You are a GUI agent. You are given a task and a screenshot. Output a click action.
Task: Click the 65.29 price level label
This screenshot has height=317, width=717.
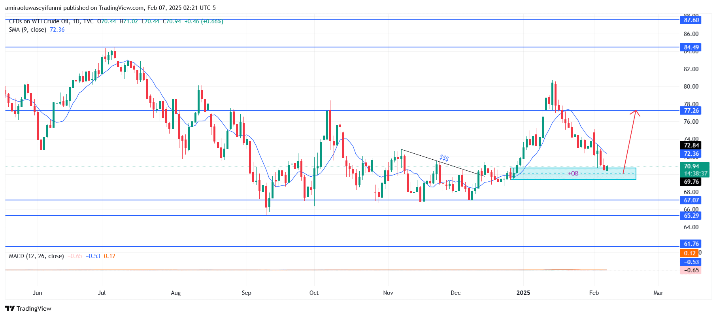[x=691, y=215]
